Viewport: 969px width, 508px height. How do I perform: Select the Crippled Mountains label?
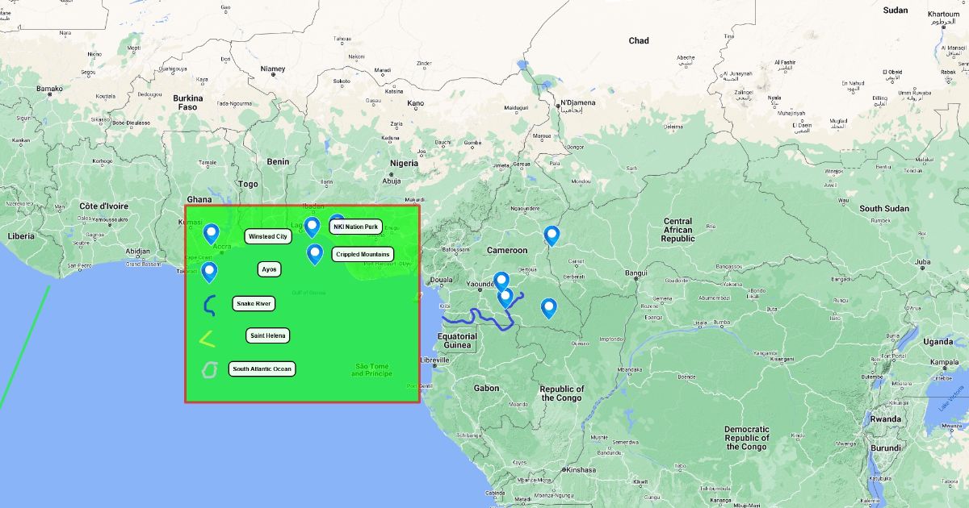click(363, 255)
